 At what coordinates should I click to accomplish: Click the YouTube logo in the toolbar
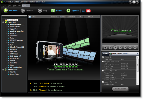86,11
